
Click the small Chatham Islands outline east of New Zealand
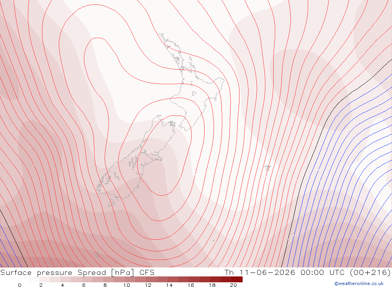click(x=268, y=168)
